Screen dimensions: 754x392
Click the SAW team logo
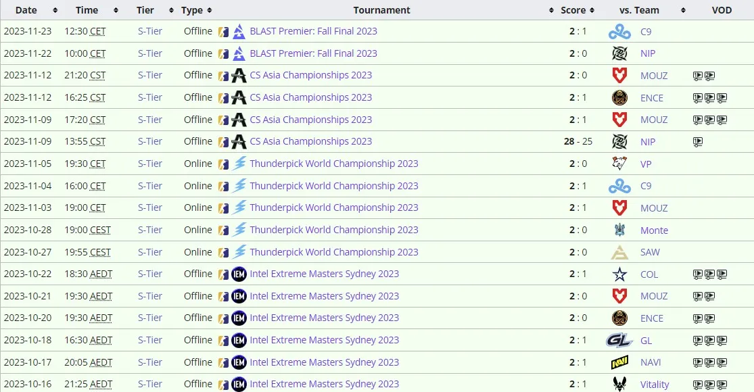[619, 252]
